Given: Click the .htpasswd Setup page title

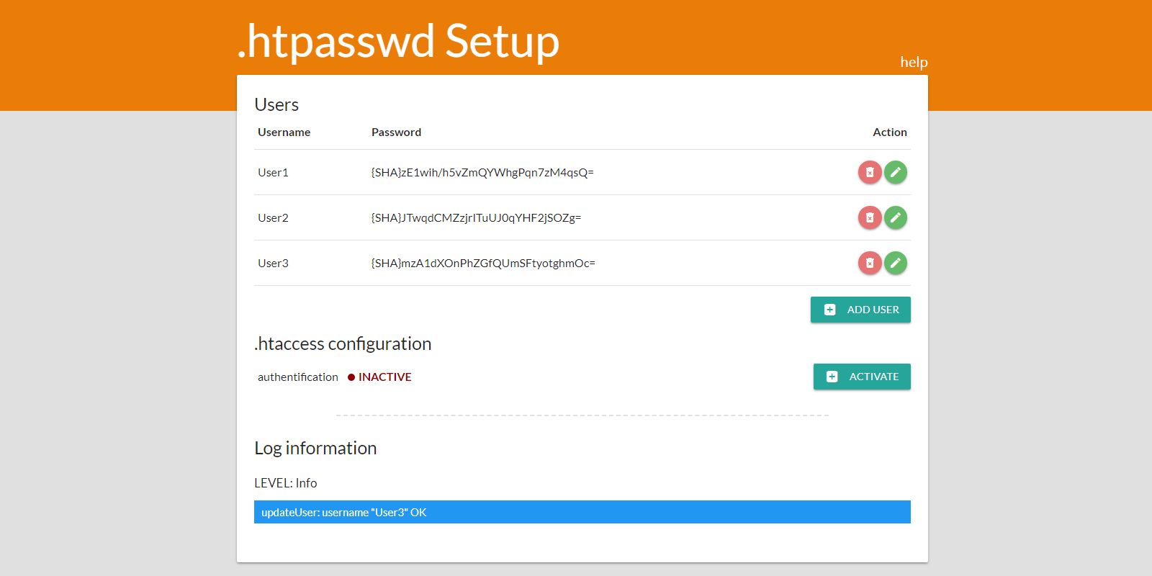Looking at the screenshot, I should [398, 41].
